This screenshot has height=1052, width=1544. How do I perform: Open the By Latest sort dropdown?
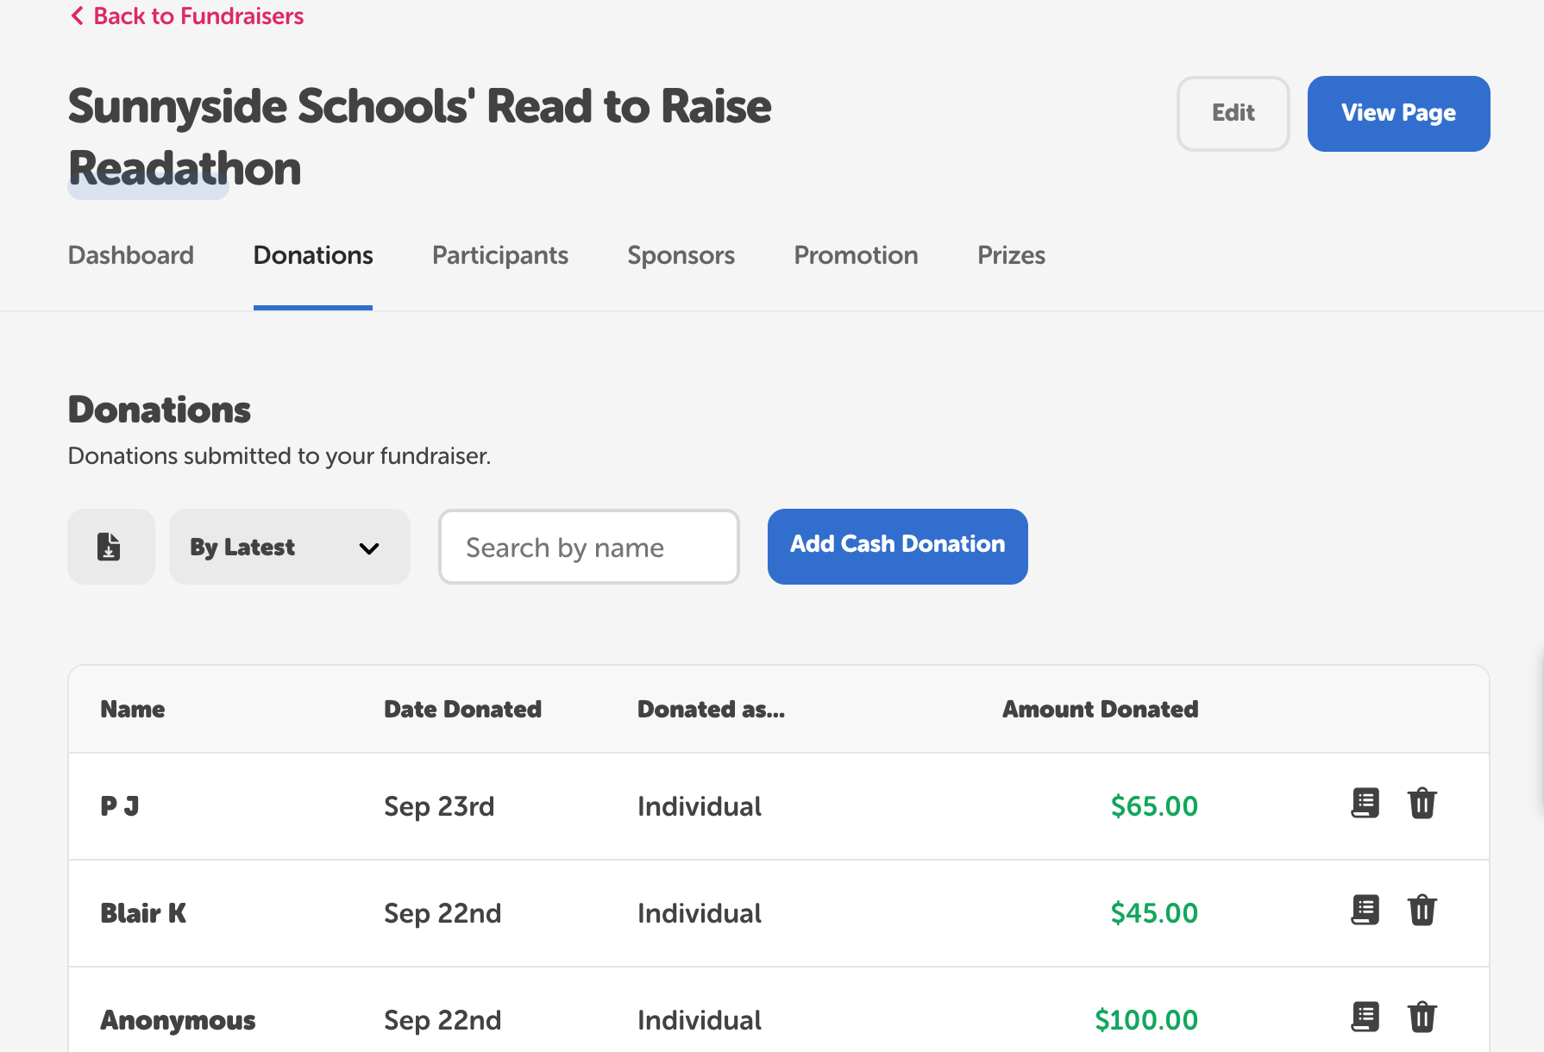[289, 546]
